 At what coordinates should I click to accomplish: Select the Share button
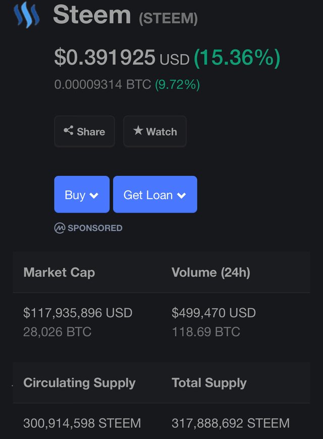tap(84, 131)
